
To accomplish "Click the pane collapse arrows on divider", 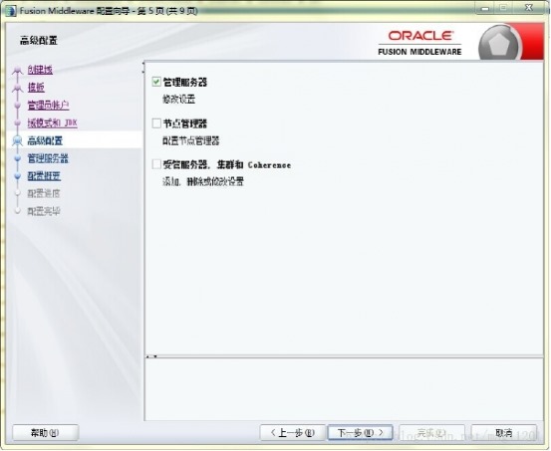I will tap(151, 356).
